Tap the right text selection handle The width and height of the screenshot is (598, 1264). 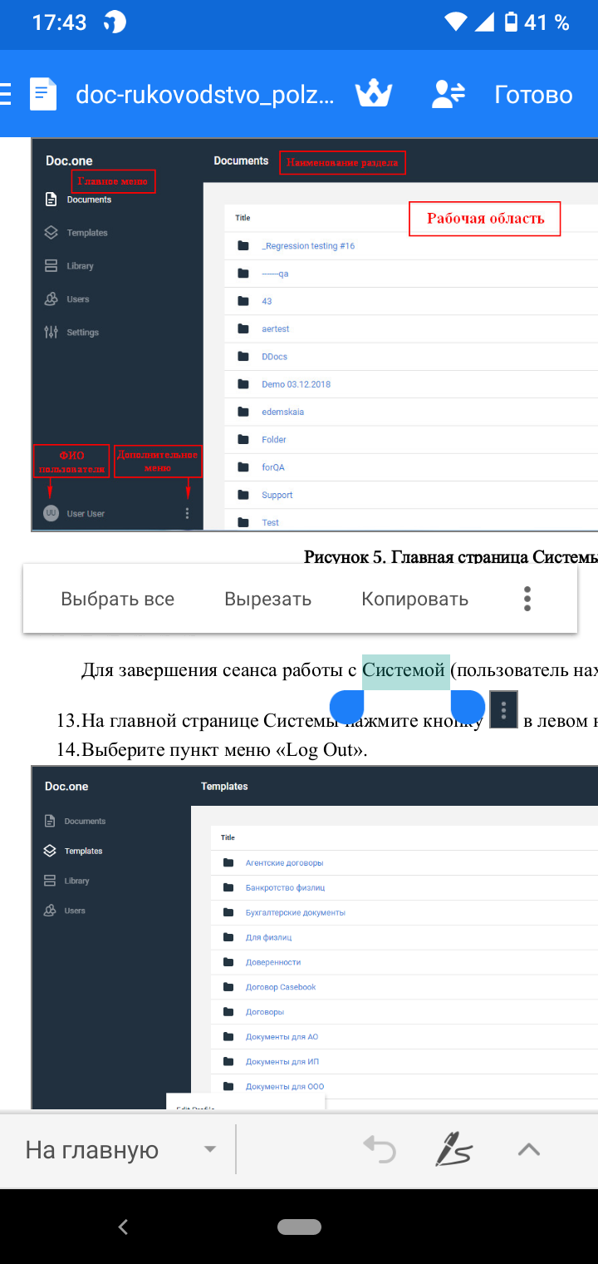click(468, 707)
